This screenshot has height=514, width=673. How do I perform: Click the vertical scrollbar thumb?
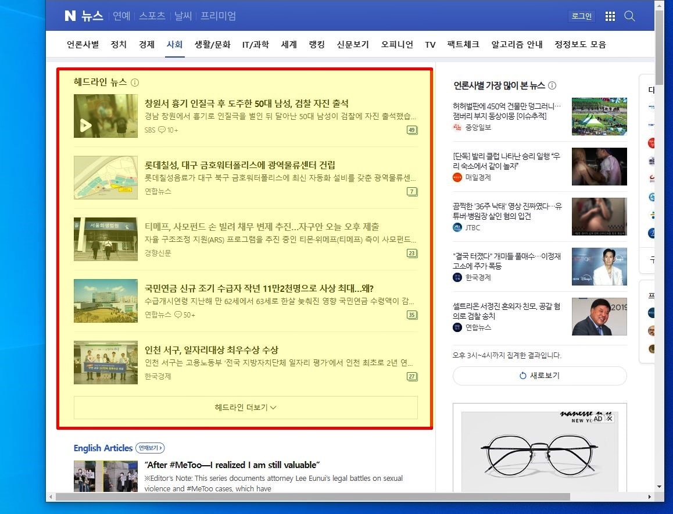click(659, 47)
